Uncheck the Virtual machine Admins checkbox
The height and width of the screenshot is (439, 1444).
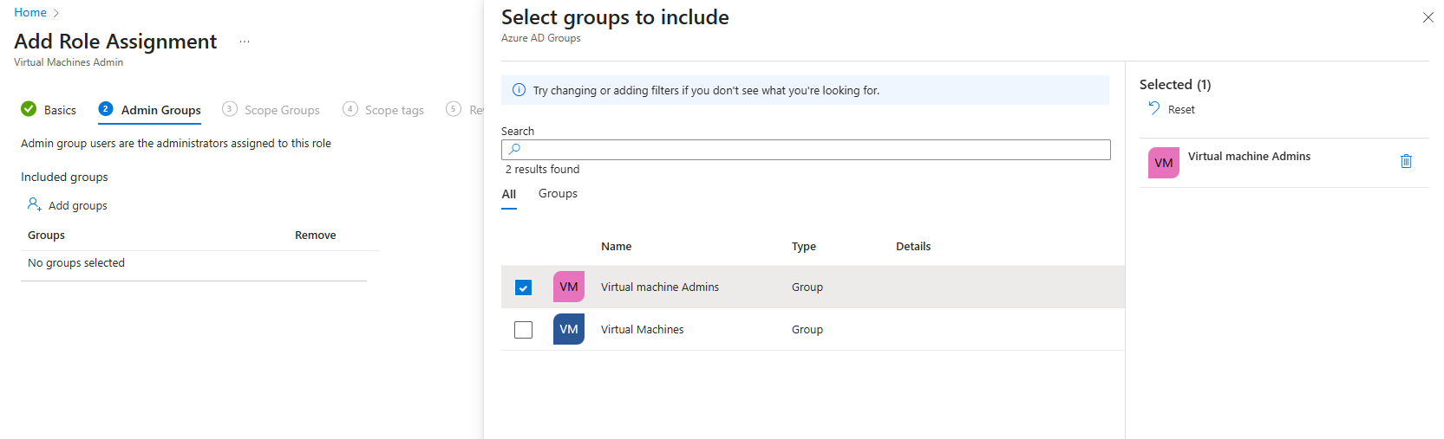523,287
